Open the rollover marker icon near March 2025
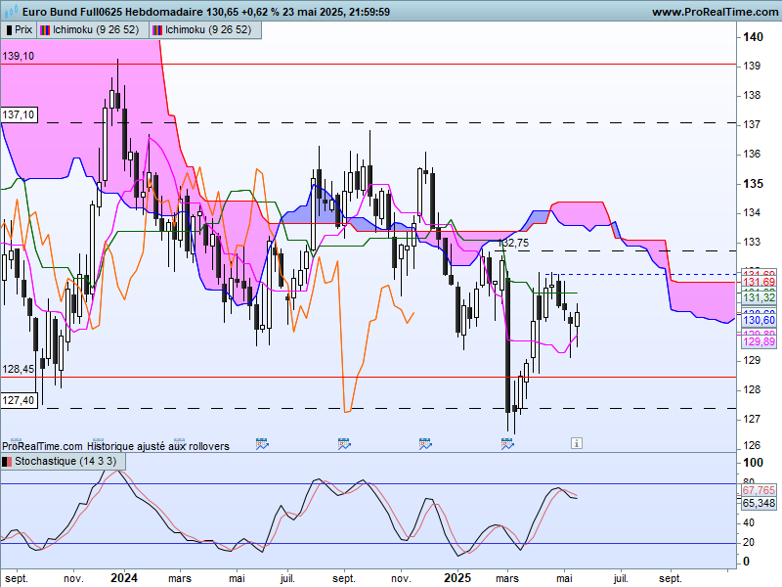782x587 pixels. coord(507,443)
